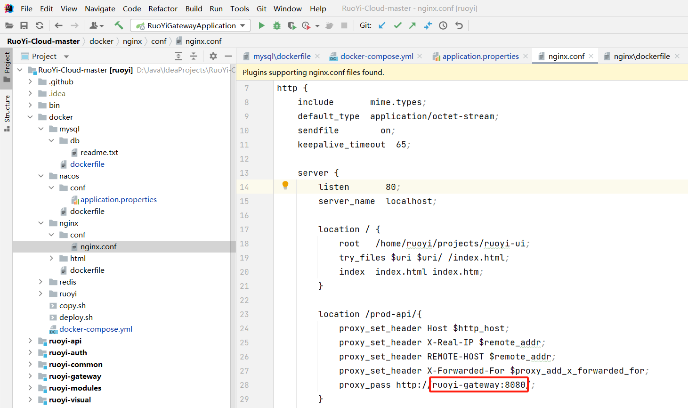Switch to nginx\dockerfile tab
Screen dimensions: 688x408
coord(641,56)
